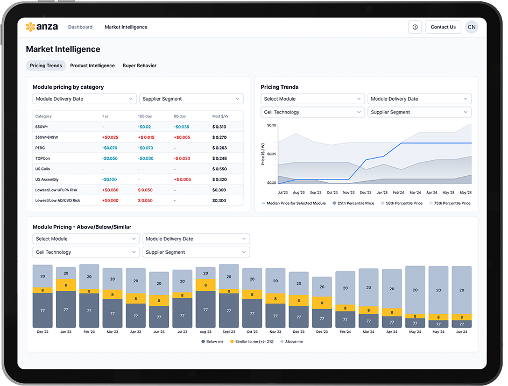Toggle 75th Percentile Price legend marker
The width and height of the screenshot is (508, 386).
(x=429, y=203)
